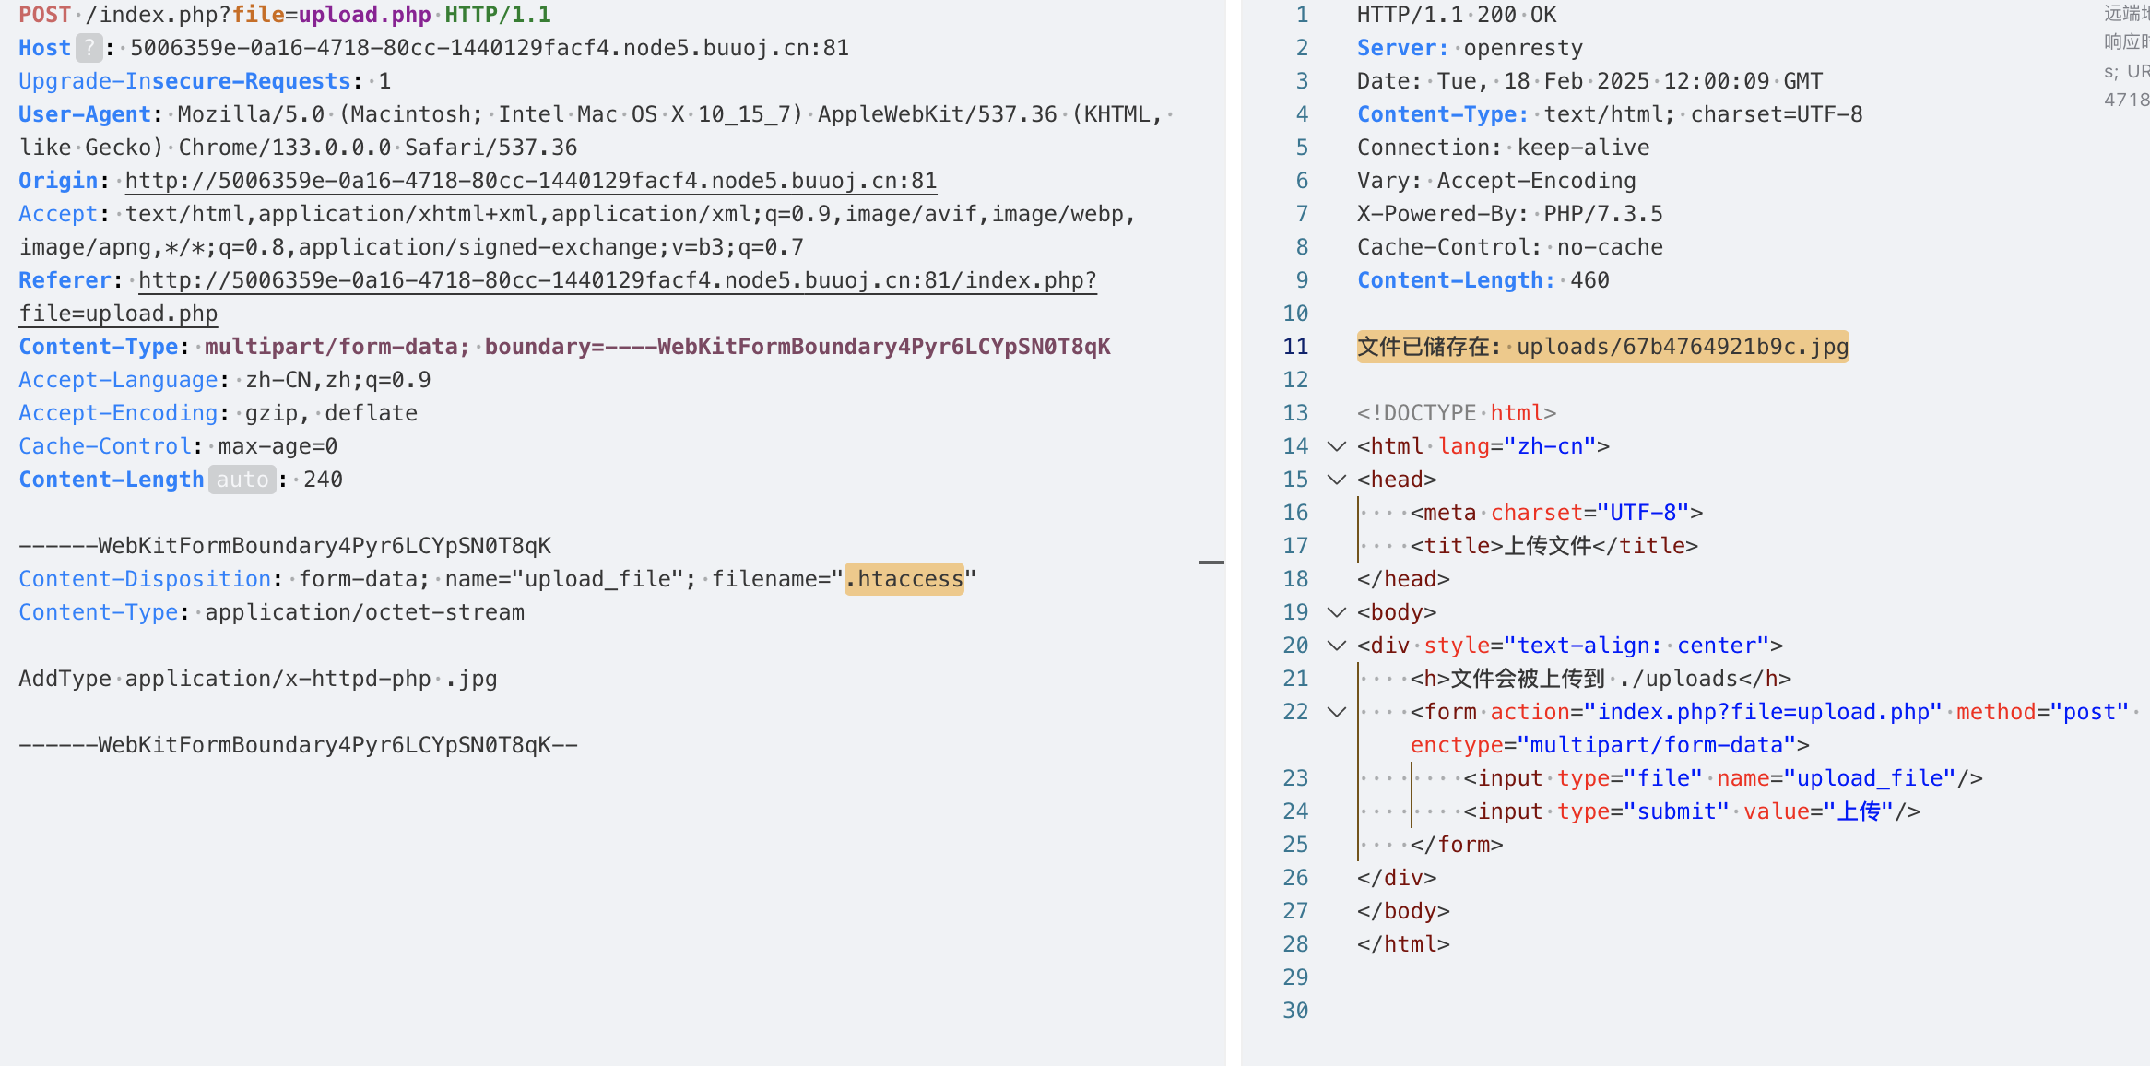This screenshot has height=1066, width=2150.
Task: Click the question mark badge beside Host
Action: pos(89,48)
